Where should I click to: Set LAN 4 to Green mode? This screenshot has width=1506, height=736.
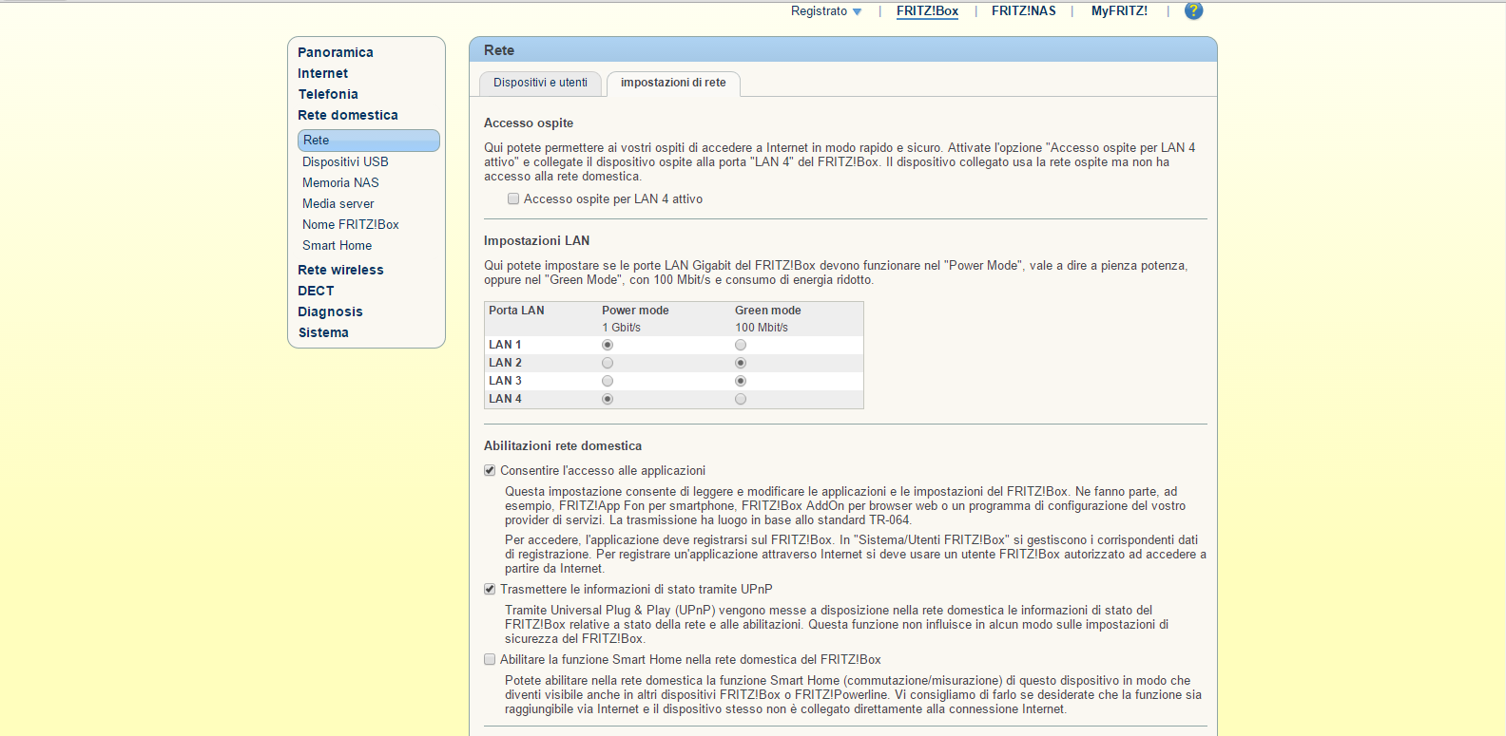pyautogui.click(x=741, y=399)
